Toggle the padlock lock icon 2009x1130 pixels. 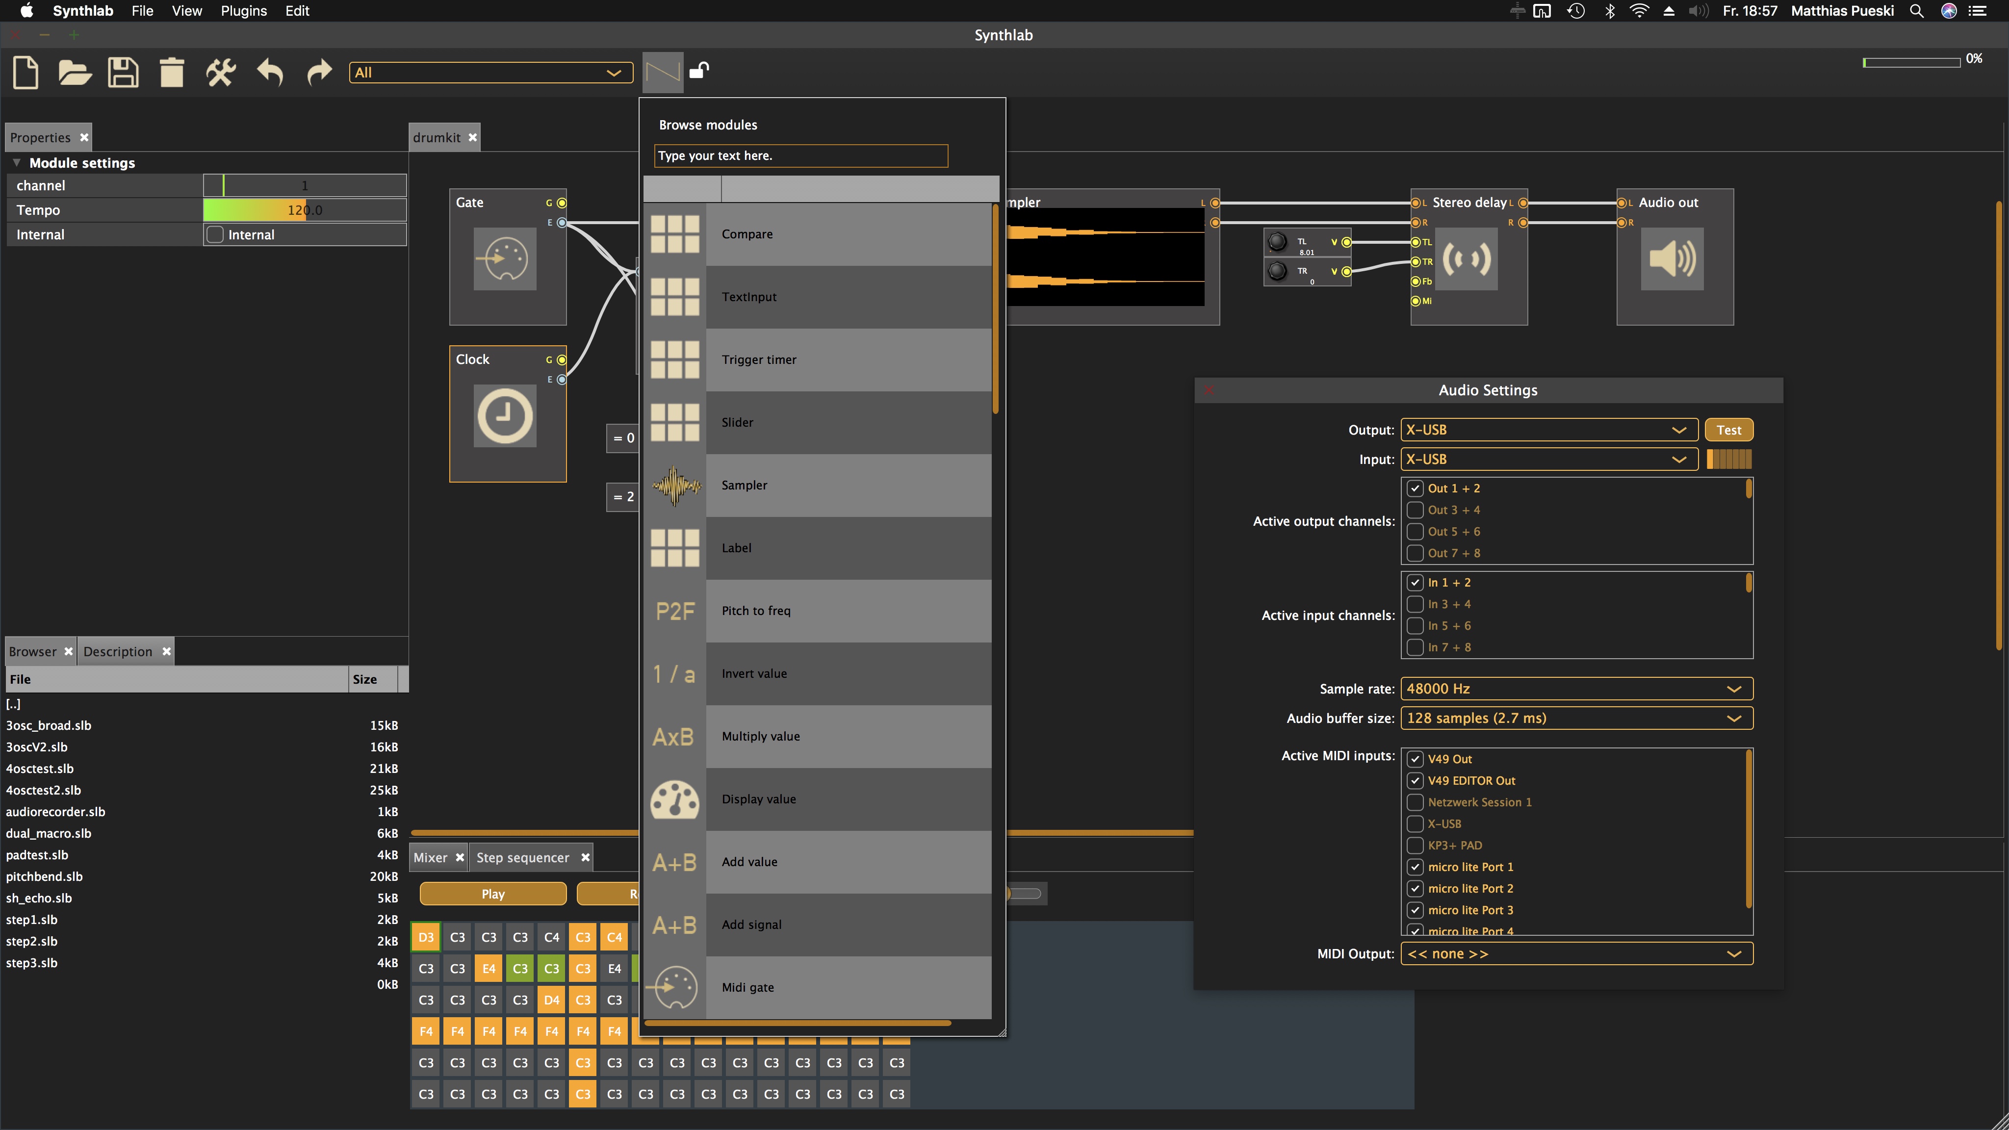[x=699, y=71]
